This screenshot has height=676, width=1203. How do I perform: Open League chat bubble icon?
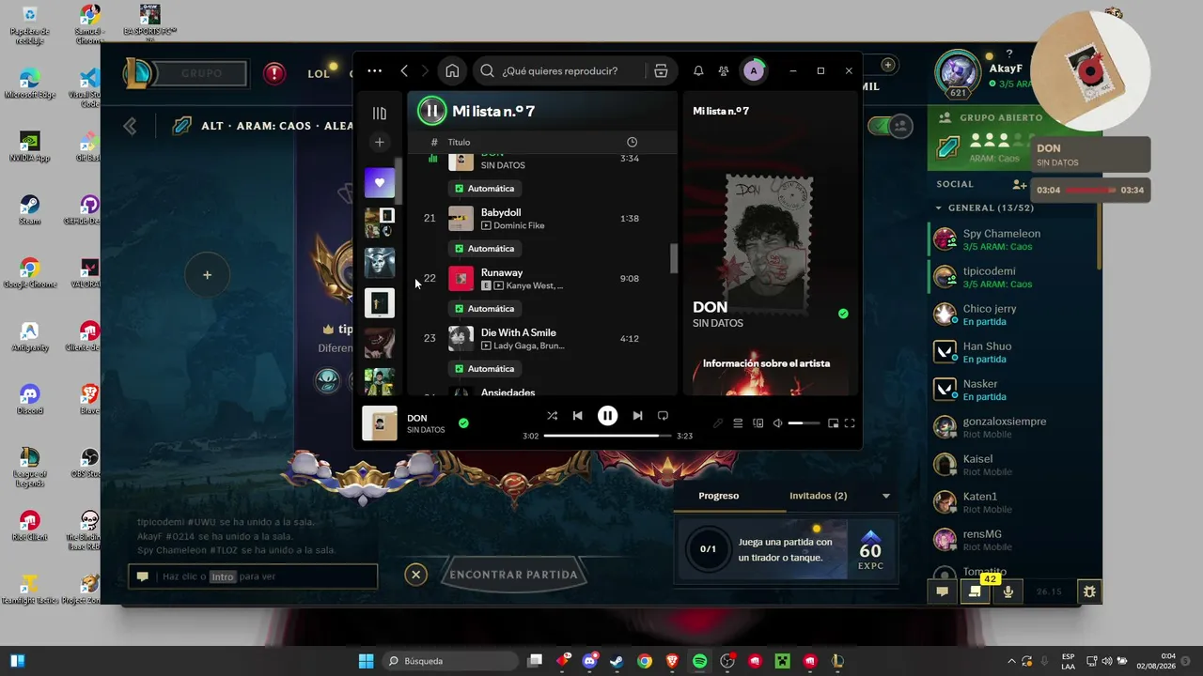click(x=941, y=591)
